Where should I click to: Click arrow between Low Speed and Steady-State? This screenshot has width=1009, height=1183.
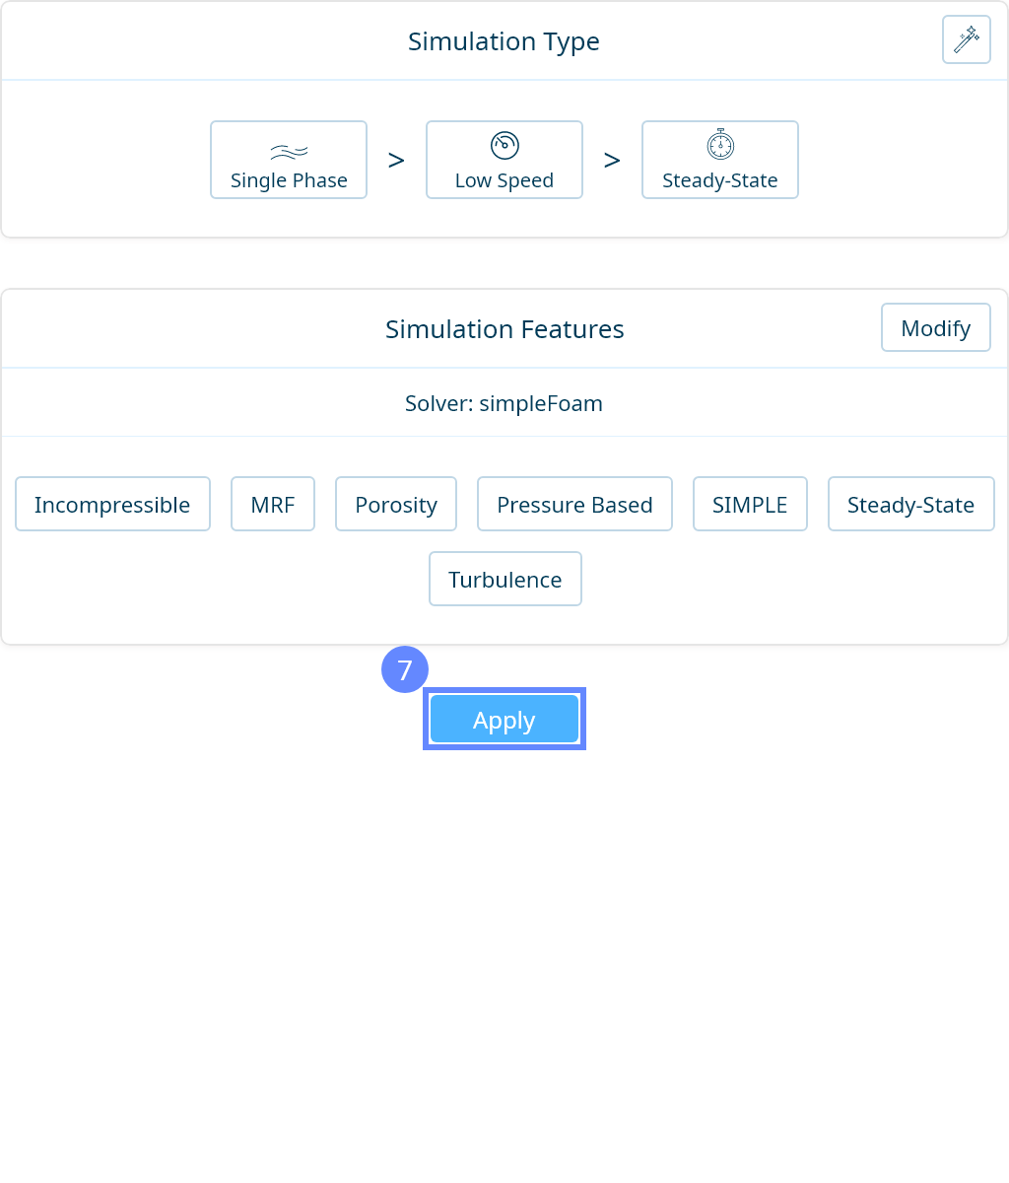(x=612, y=160)
